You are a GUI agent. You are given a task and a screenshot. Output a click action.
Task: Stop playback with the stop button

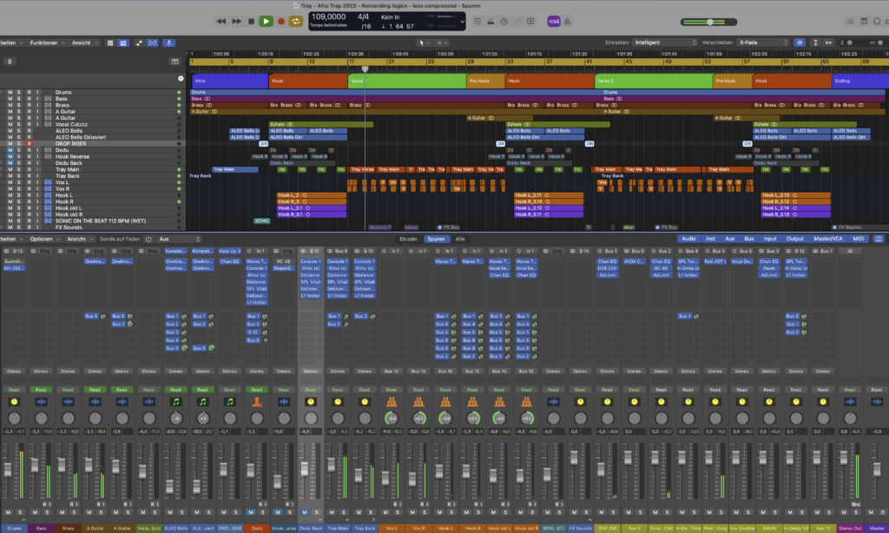coord(251,22)
